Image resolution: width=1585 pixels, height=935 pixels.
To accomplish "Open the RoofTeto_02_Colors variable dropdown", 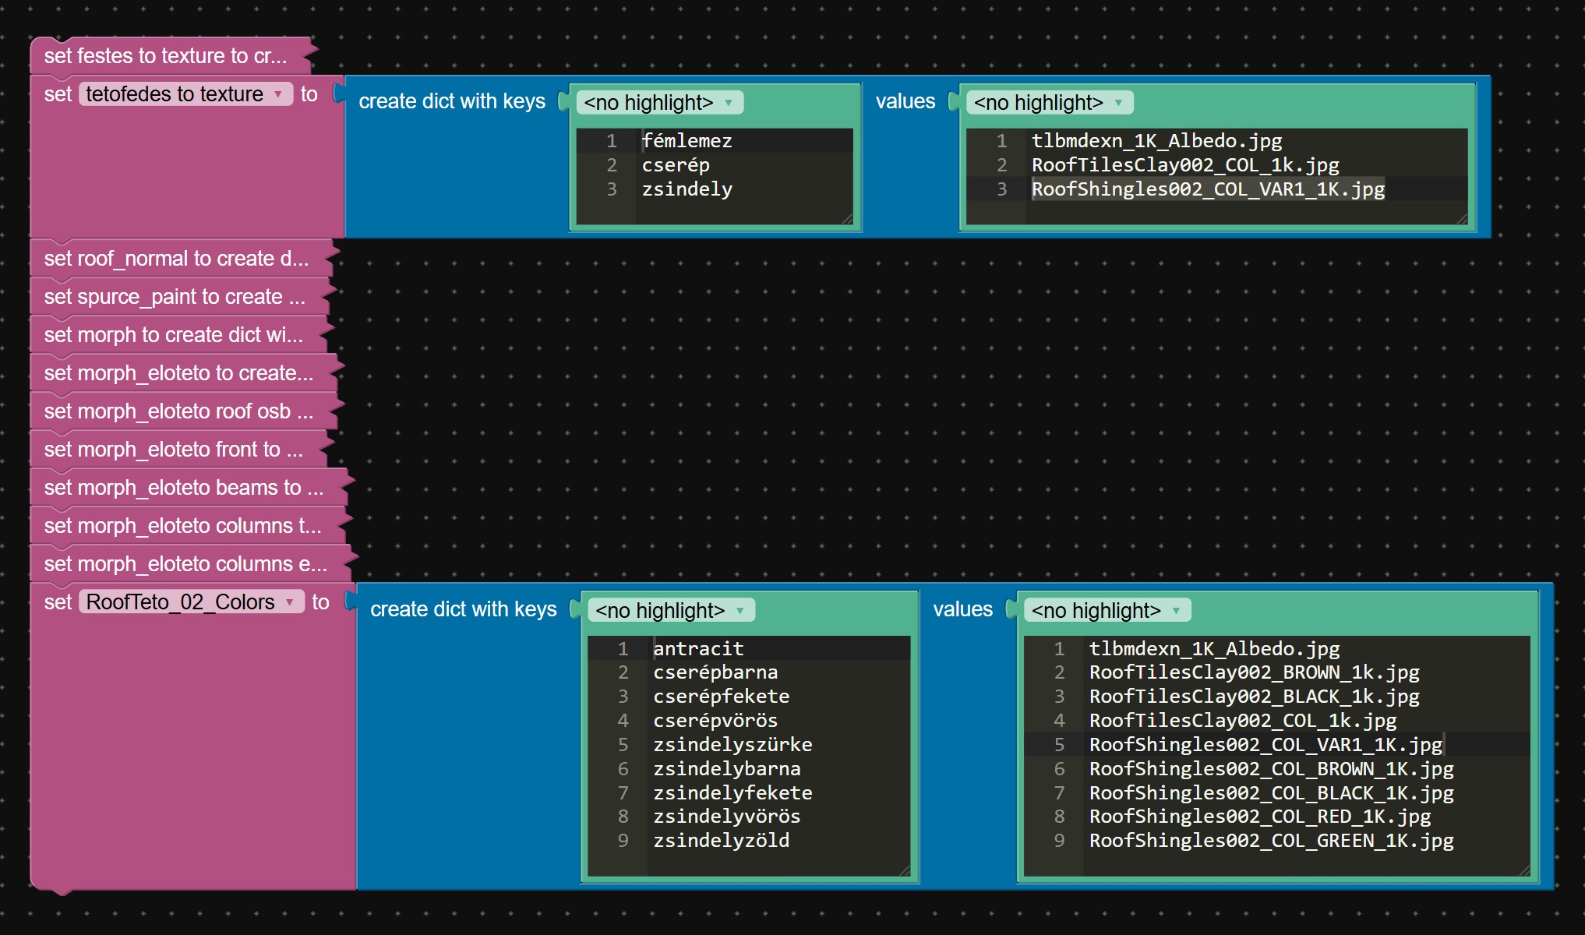I will coord(191,602).
